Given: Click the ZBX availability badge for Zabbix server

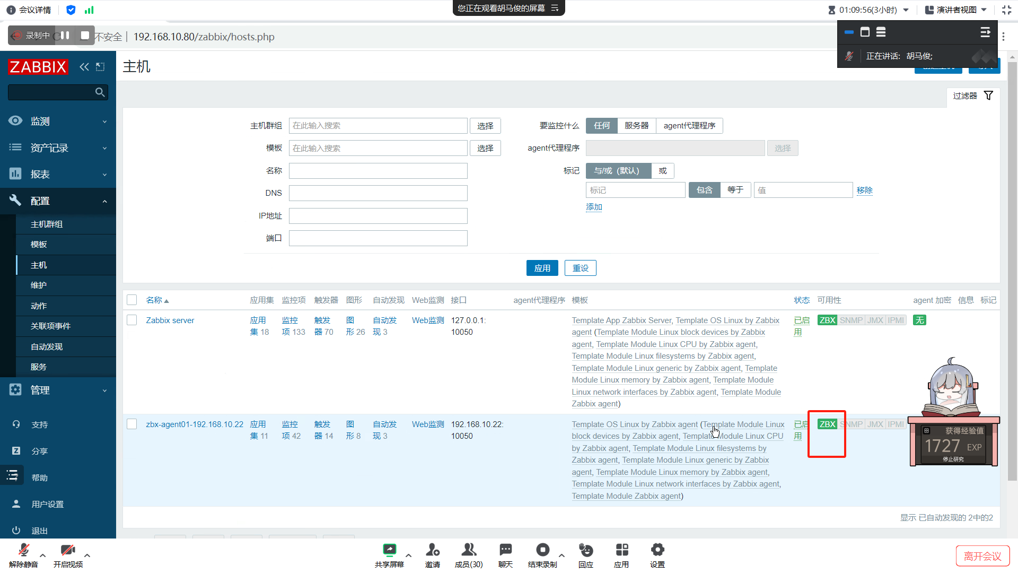Looking at the screenshot, I should pyautogui.click(x=827, y=320).
